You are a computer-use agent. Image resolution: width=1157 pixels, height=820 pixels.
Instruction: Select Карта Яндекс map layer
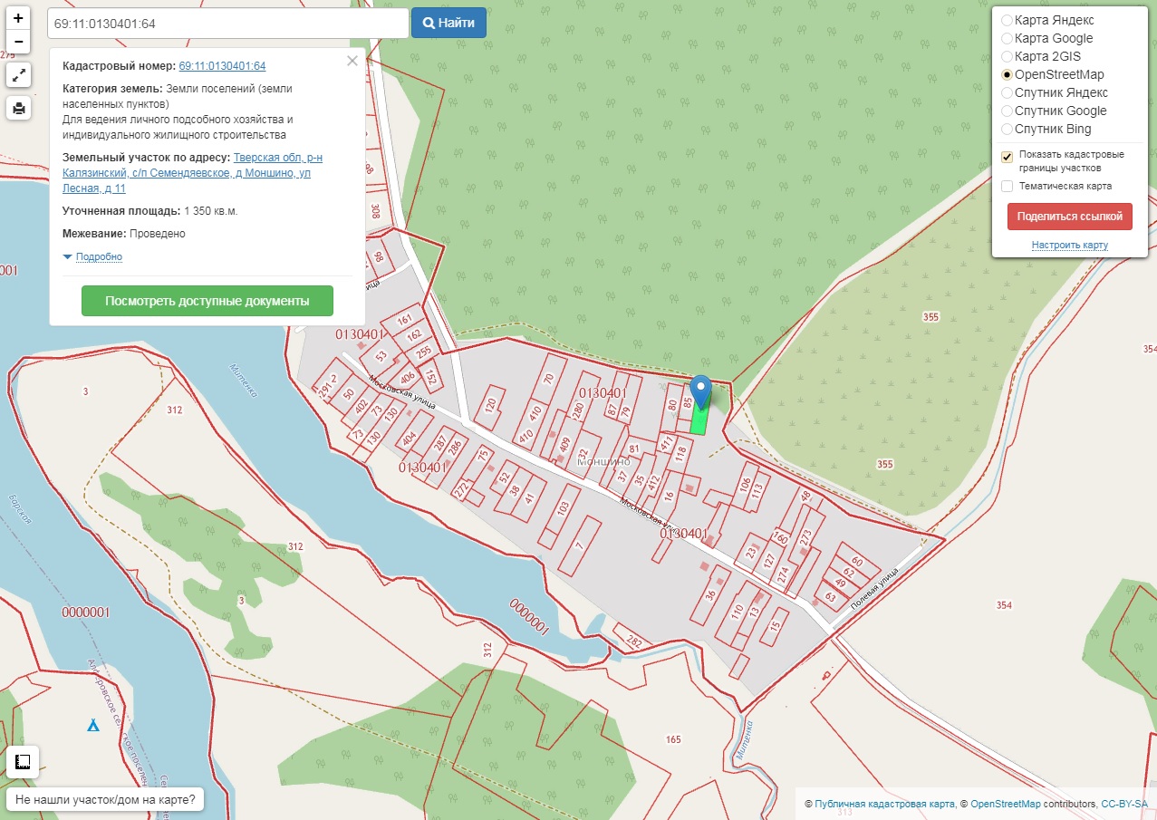click(1007, 20)
